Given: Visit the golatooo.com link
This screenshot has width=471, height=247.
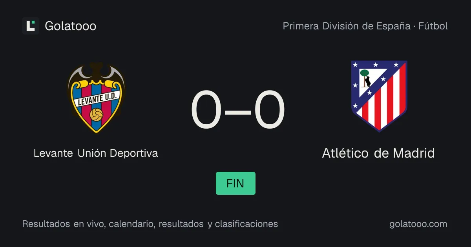Looking at the screenshot, I should coord(418,224).
